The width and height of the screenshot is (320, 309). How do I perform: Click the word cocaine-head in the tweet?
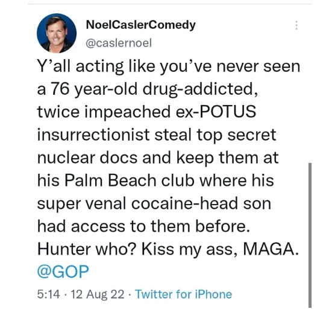pos(184,203)
